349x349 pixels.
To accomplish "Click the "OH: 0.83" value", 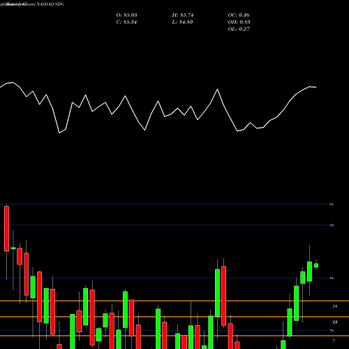I will pyautogui.click(x=239, y=22).
